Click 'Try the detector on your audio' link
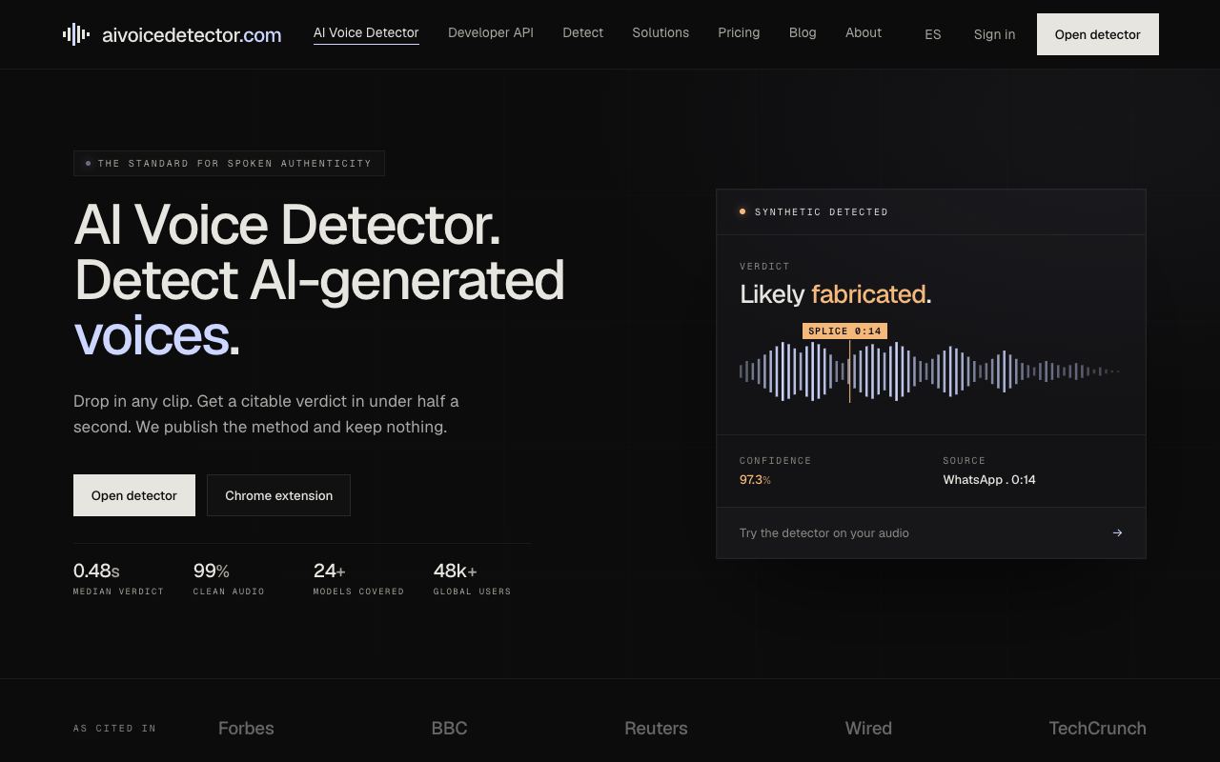Image resolution: width=1220 pixels, height=762 pixels. point(824,533)
